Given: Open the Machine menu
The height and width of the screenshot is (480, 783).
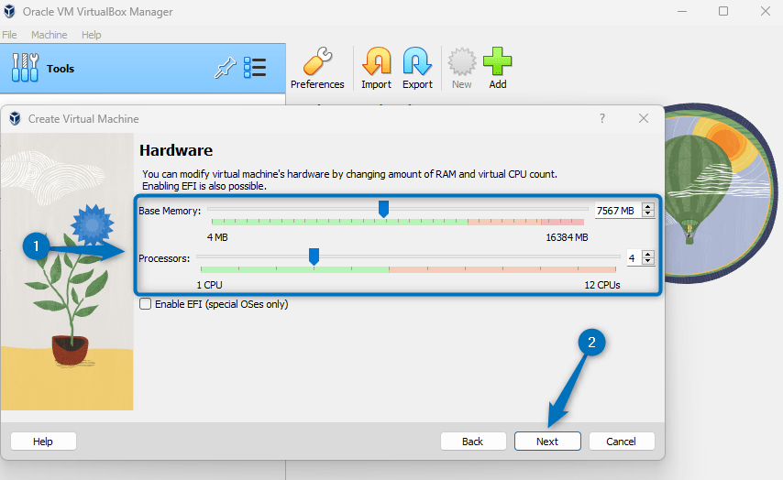Looking at the screenshot, I should pyautogui.click(x=49, y=35).
